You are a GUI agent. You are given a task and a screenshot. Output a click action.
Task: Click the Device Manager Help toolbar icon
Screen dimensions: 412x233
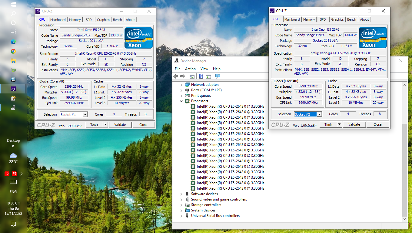tap(201, 76)
